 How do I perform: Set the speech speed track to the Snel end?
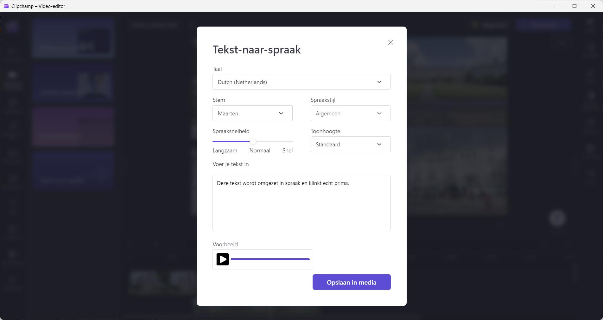tap(291, 141)
